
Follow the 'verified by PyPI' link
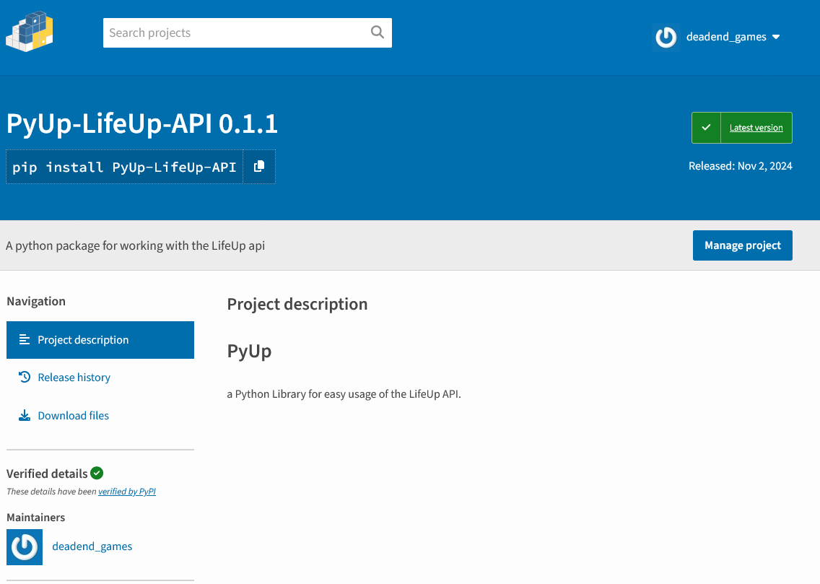[x=127, y=492]
